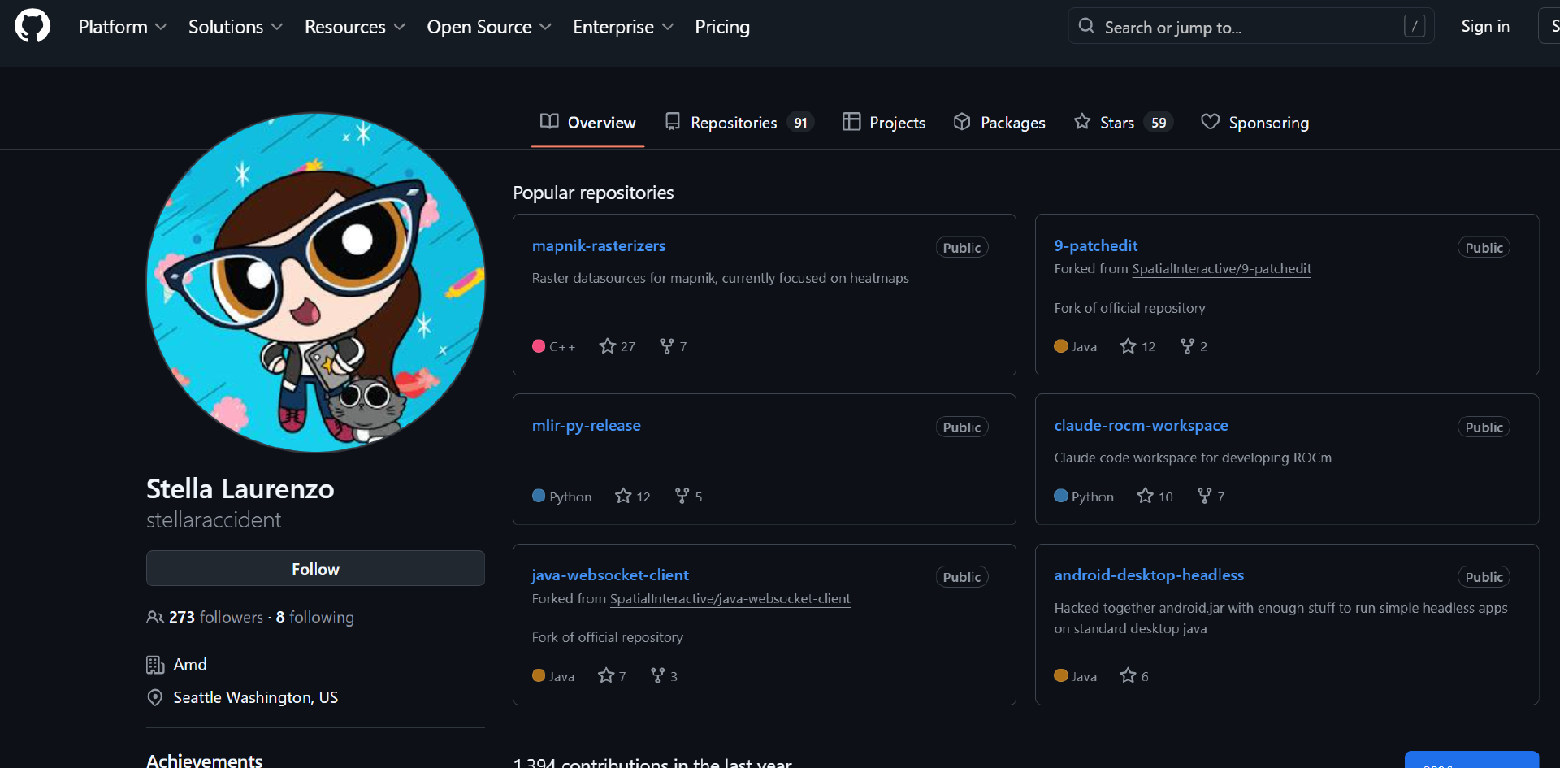View stargazers of claude-rocm-workspace (10)
This screenshot has width=1560, height=768.
coord(1155,497)
